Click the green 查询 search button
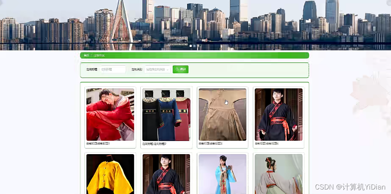This screenshot has width=391, height=194. coord(181,69)
